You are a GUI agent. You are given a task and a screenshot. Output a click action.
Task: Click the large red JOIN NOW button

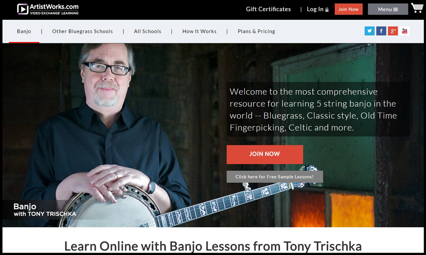pos(265,154)
